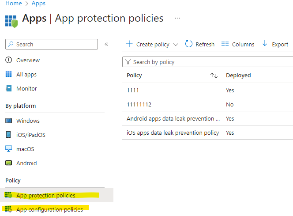Open Android platform apps
Viewport: 293px width, 216px height.
[x=26, y=163]
